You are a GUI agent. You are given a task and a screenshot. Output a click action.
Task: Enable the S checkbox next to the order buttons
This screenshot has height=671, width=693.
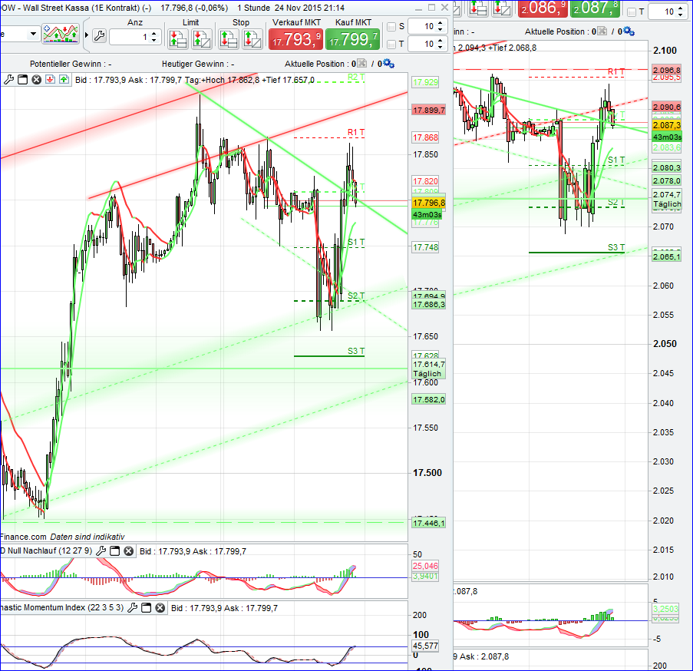[x=391, y=26]
